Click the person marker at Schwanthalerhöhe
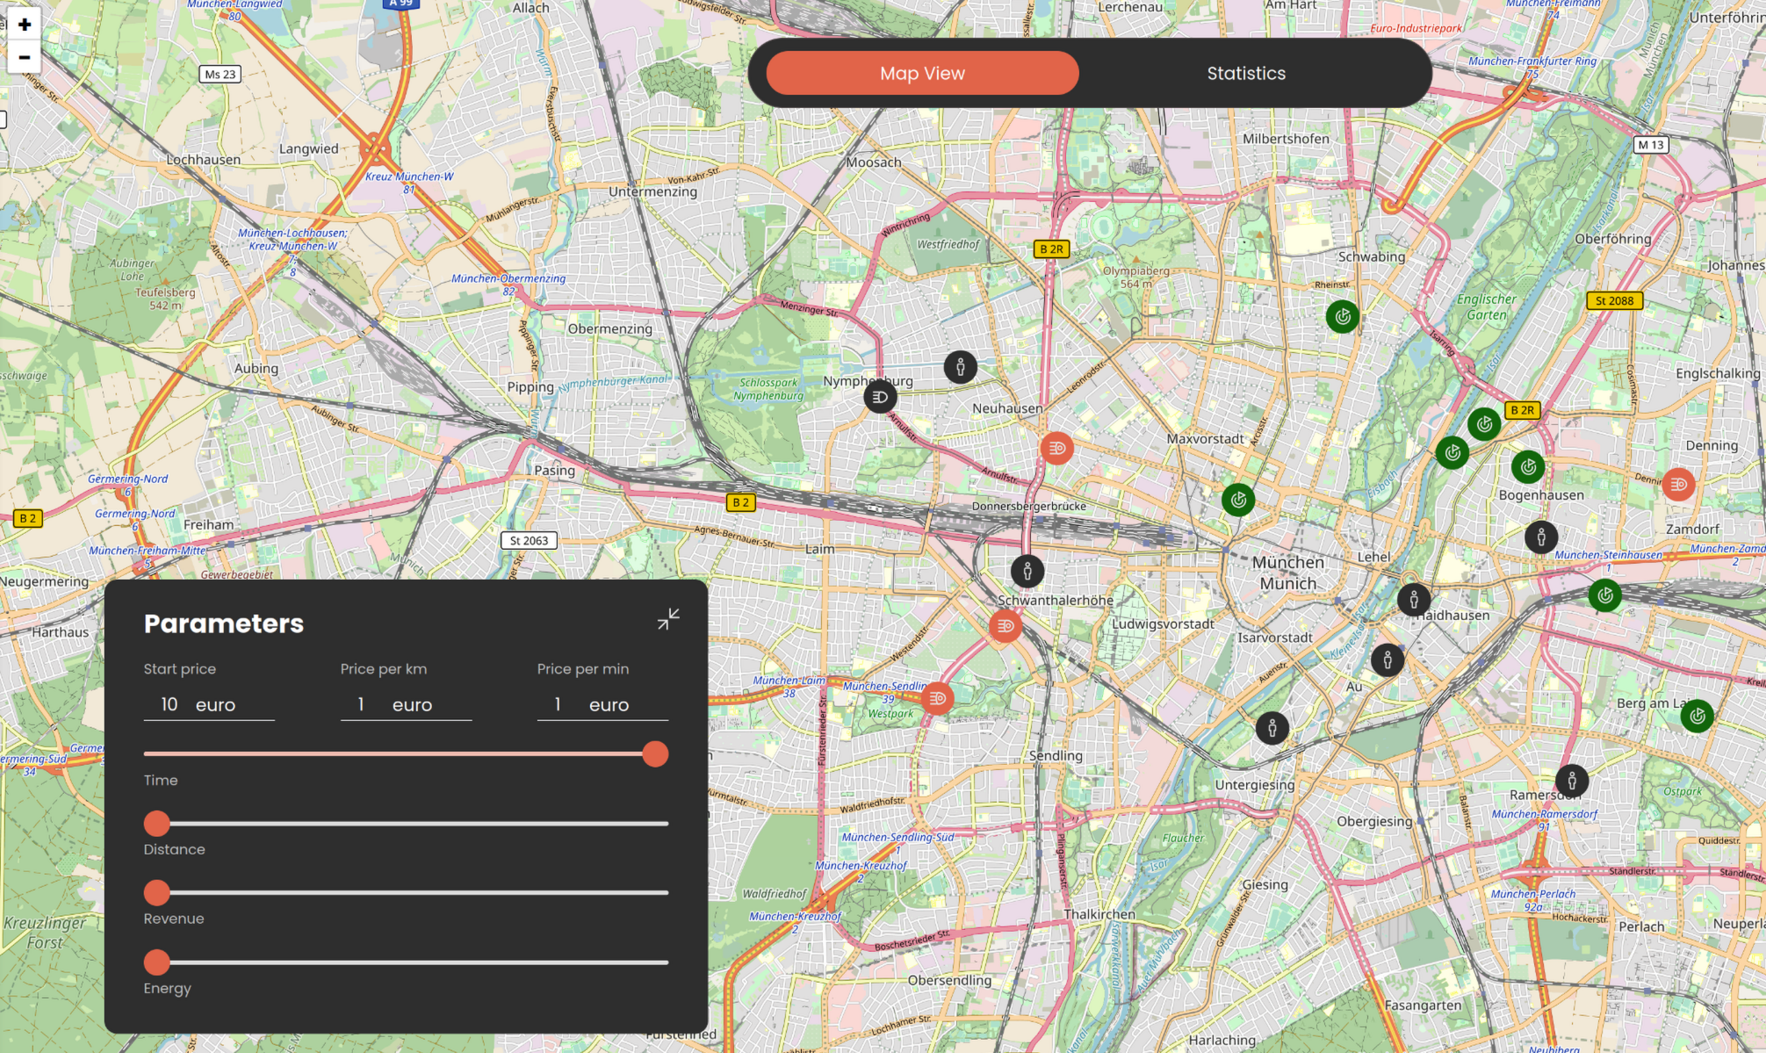 [x=1027, y=571]
